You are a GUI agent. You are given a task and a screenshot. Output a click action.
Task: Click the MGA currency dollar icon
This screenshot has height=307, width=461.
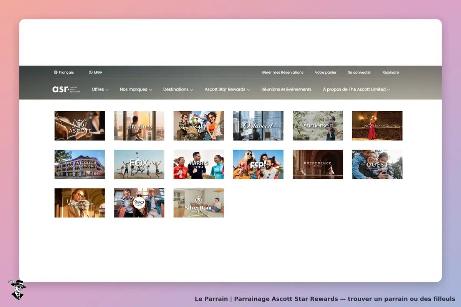[91, 72]
